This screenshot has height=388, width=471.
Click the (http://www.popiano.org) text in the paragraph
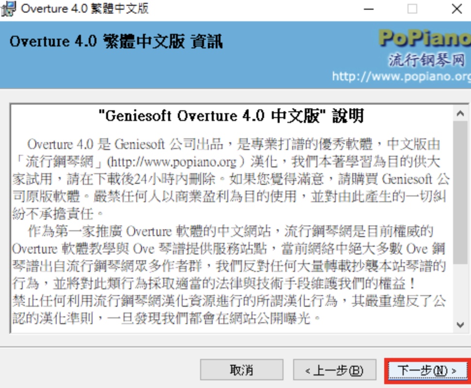pyautogui.click(x=176, y=162)
